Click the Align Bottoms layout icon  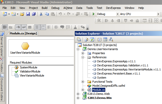137,20
